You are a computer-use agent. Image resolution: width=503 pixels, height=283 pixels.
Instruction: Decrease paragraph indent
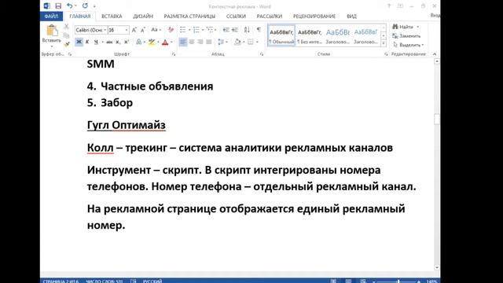tap(226, 30)
